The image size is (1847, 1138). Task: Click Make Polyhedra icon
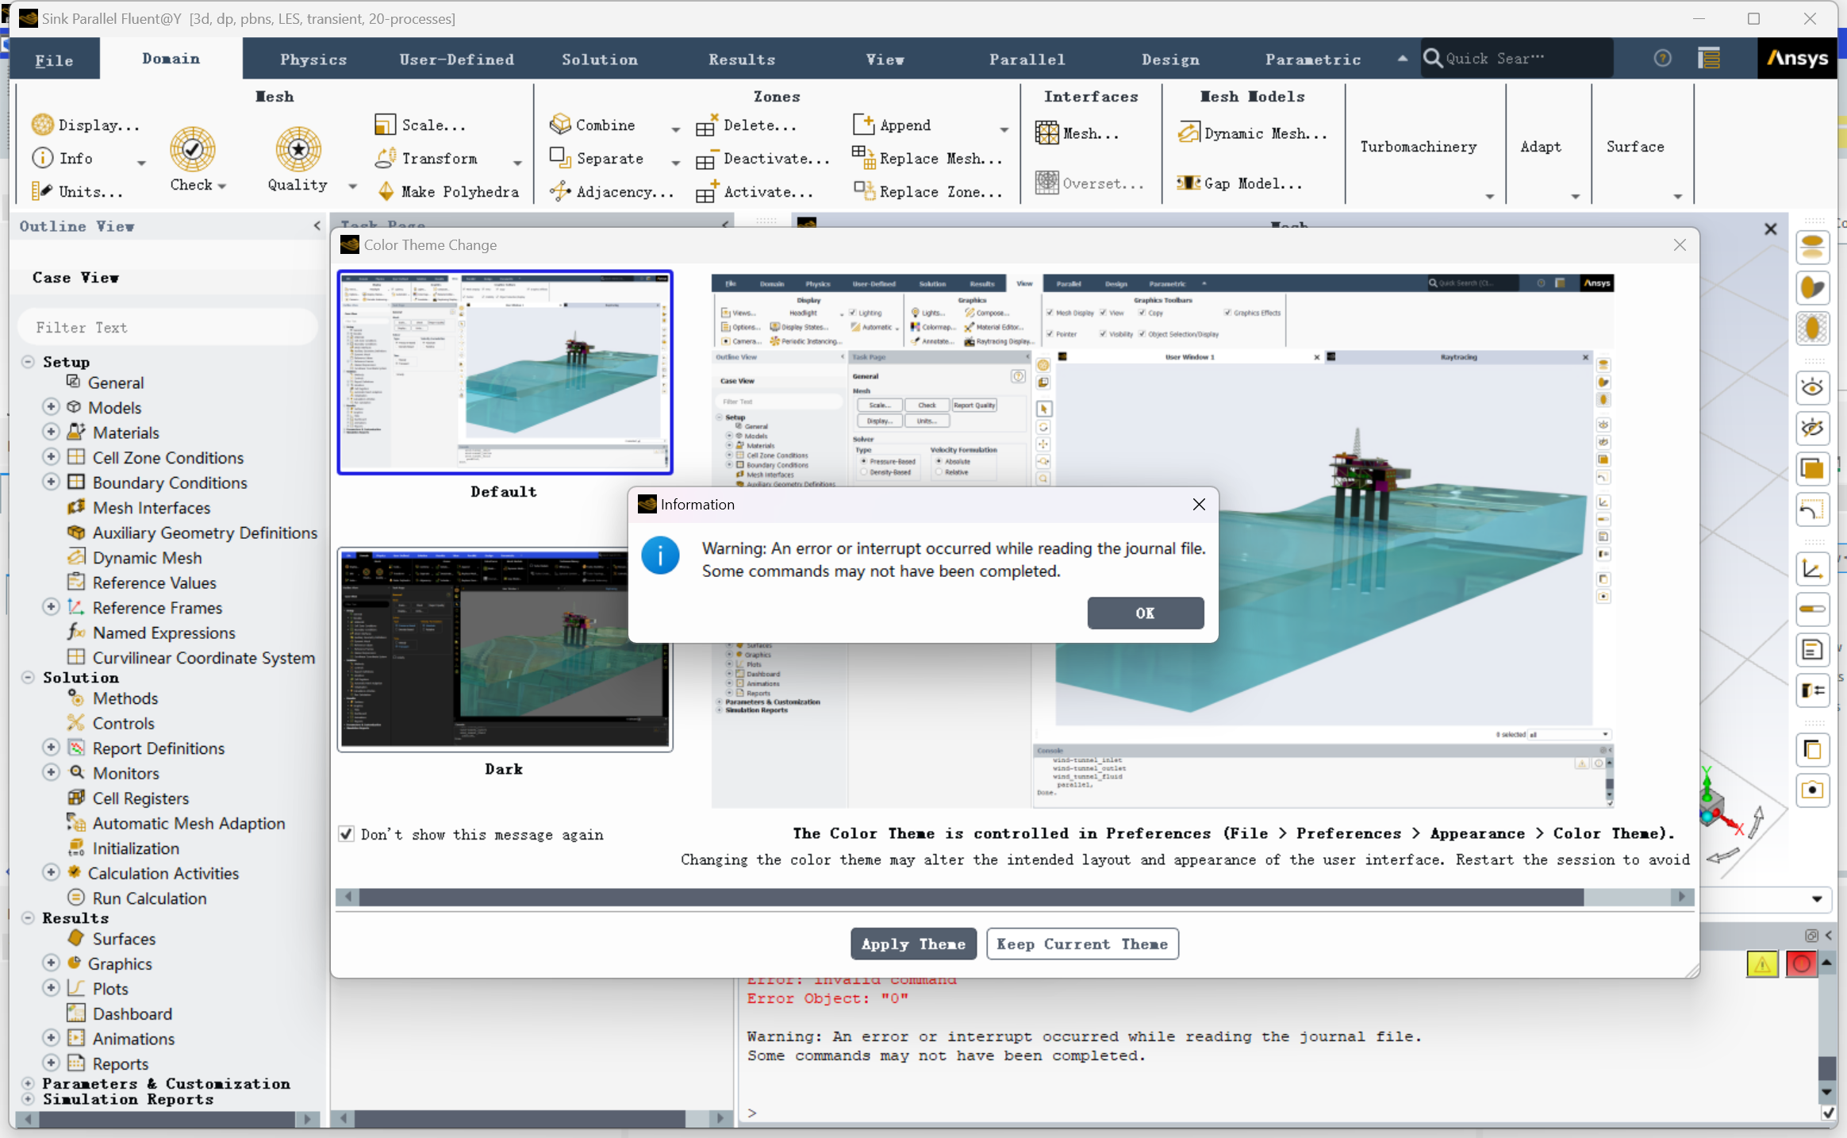pyautogui.click(x=386, y=191)
